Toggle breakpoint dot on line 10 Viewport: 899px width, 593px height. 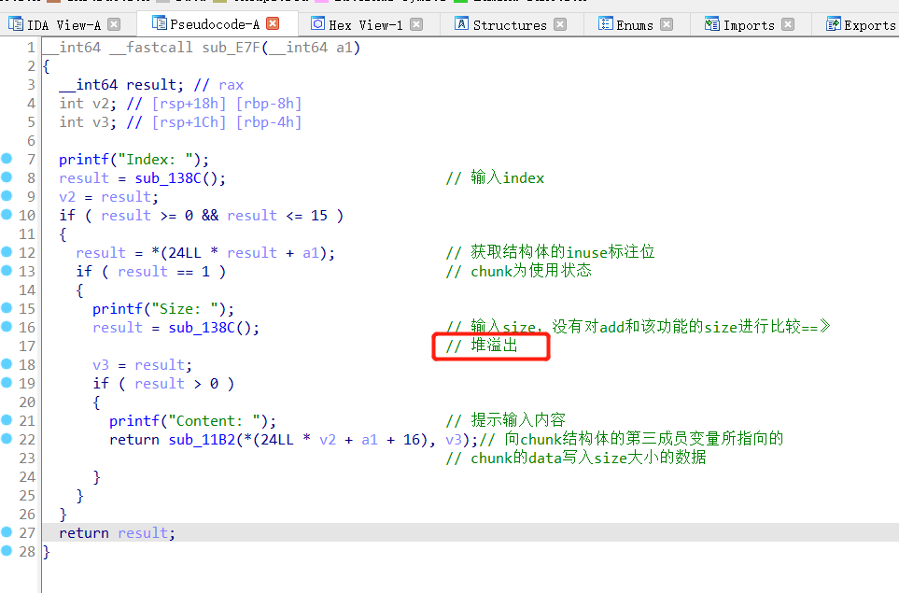(7, 215)
